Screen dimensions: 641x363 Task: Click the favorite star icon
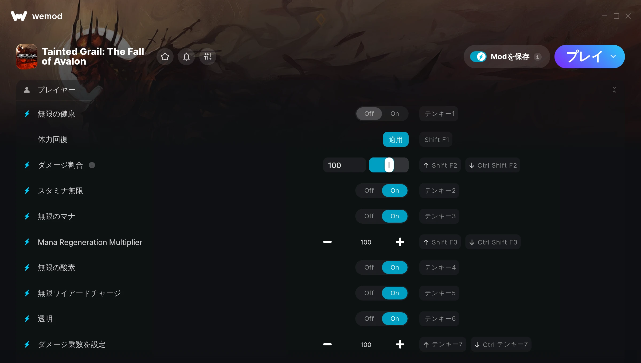[x=165, y=57]
